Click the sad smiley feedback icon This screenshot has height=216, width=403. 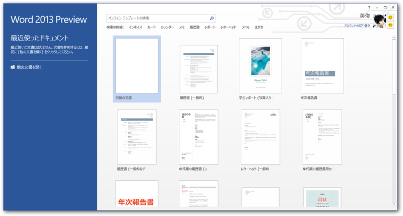390,25
